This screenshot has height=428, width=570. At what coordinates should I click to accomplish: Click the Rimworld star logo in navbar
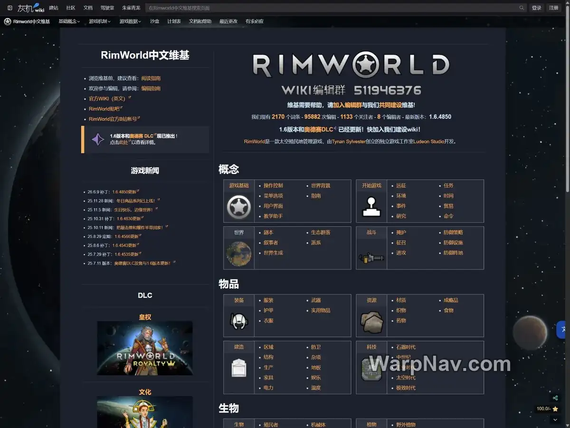[x=8, y=21]
